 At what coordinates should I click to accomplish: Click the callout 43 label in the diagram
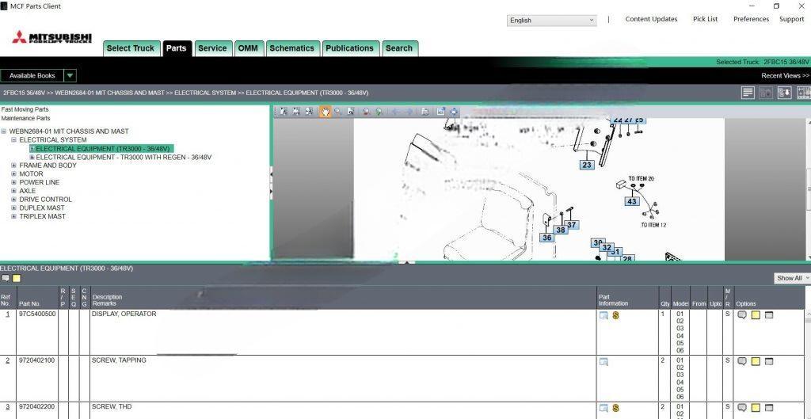631,201
